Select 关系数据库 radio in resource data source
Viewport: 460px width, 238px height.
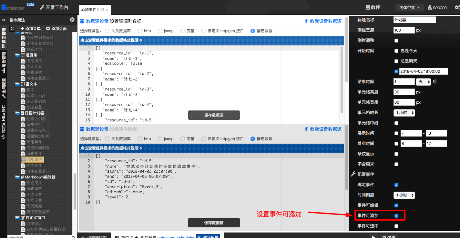pos(107,31)
